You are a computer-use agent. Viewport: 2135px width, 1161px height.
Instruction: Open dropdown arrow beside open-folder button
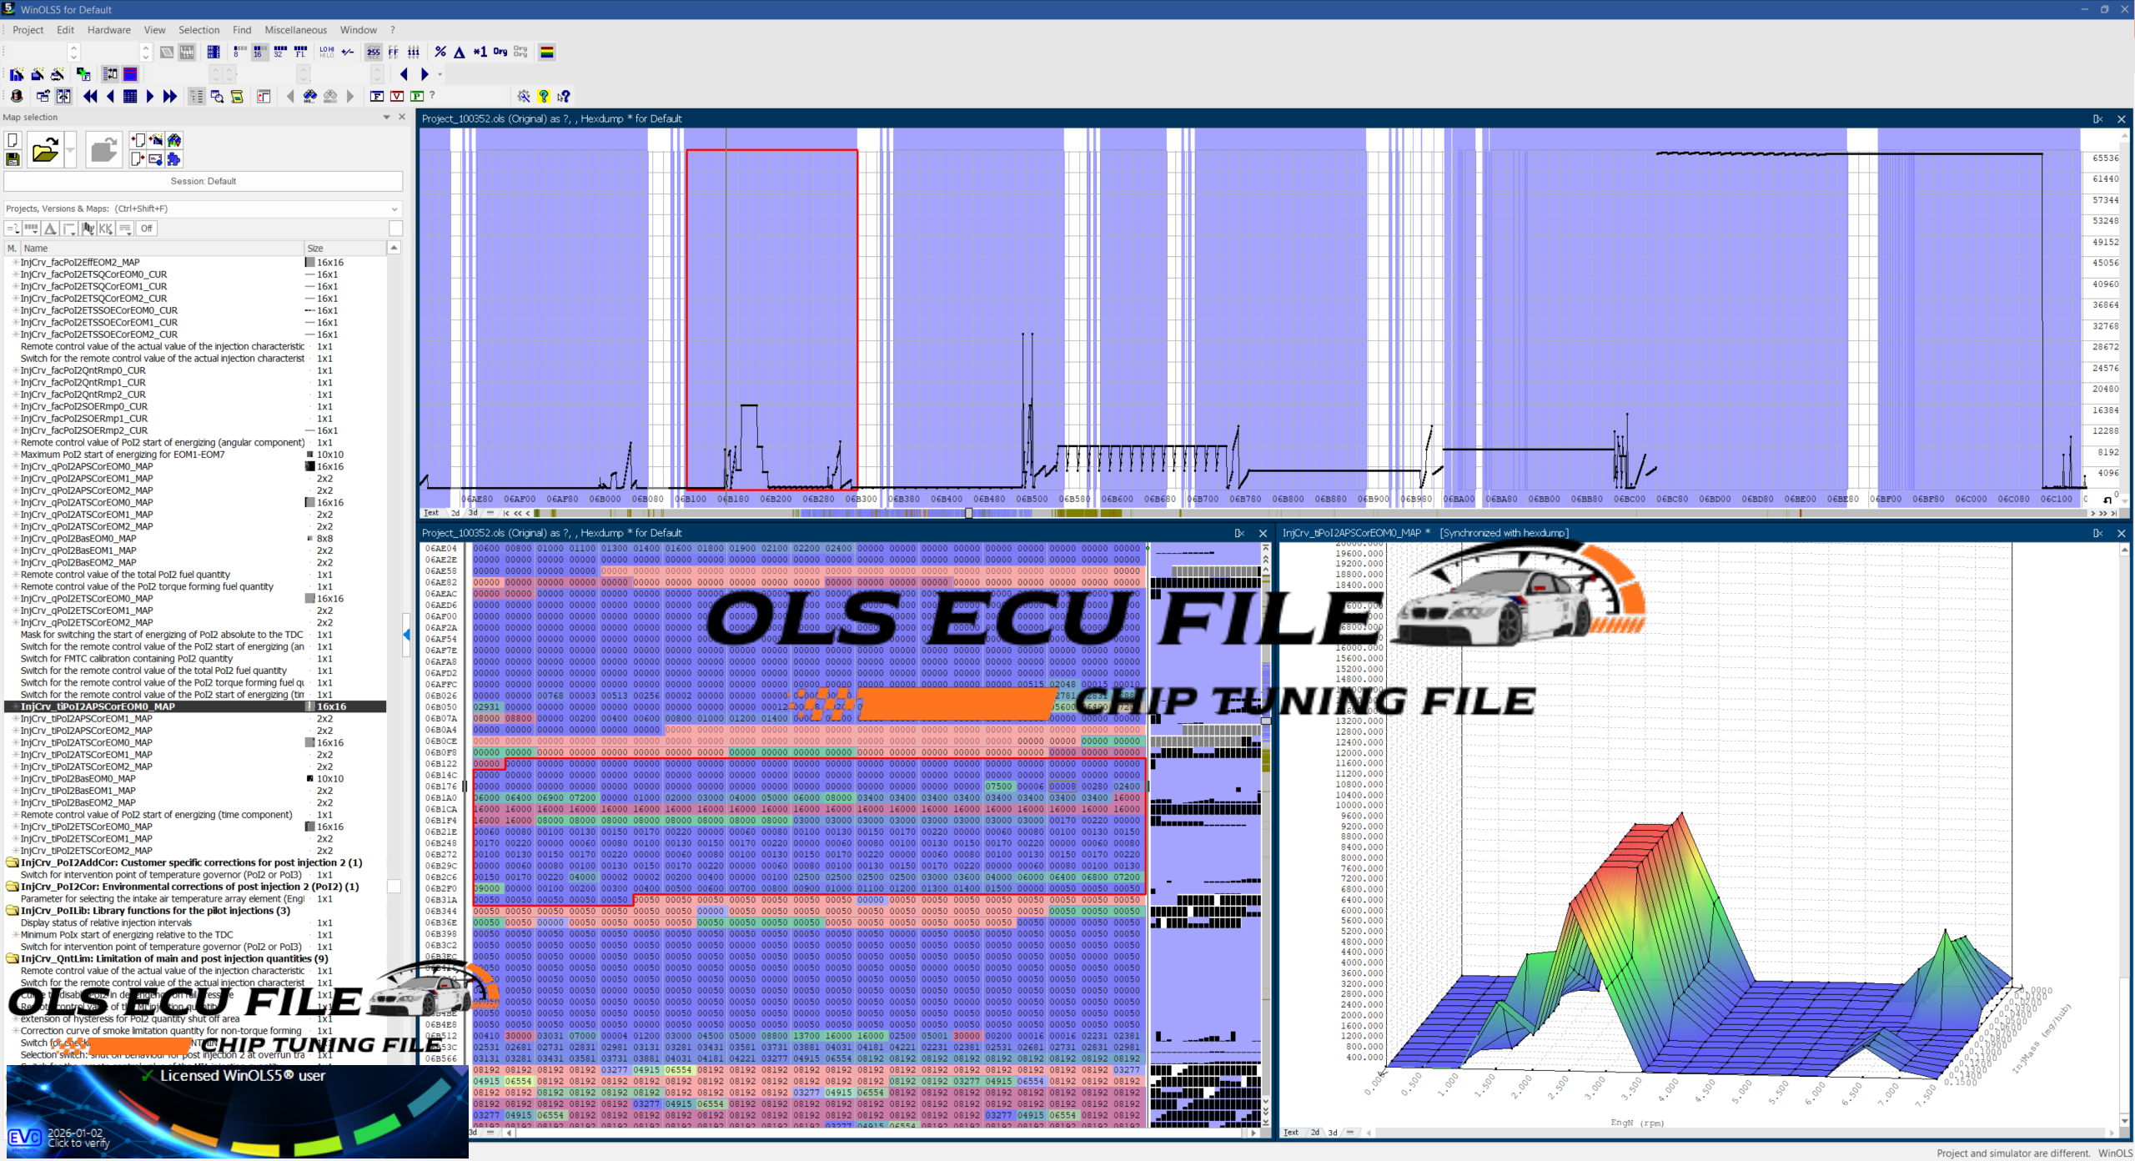[x=71, y=151]
